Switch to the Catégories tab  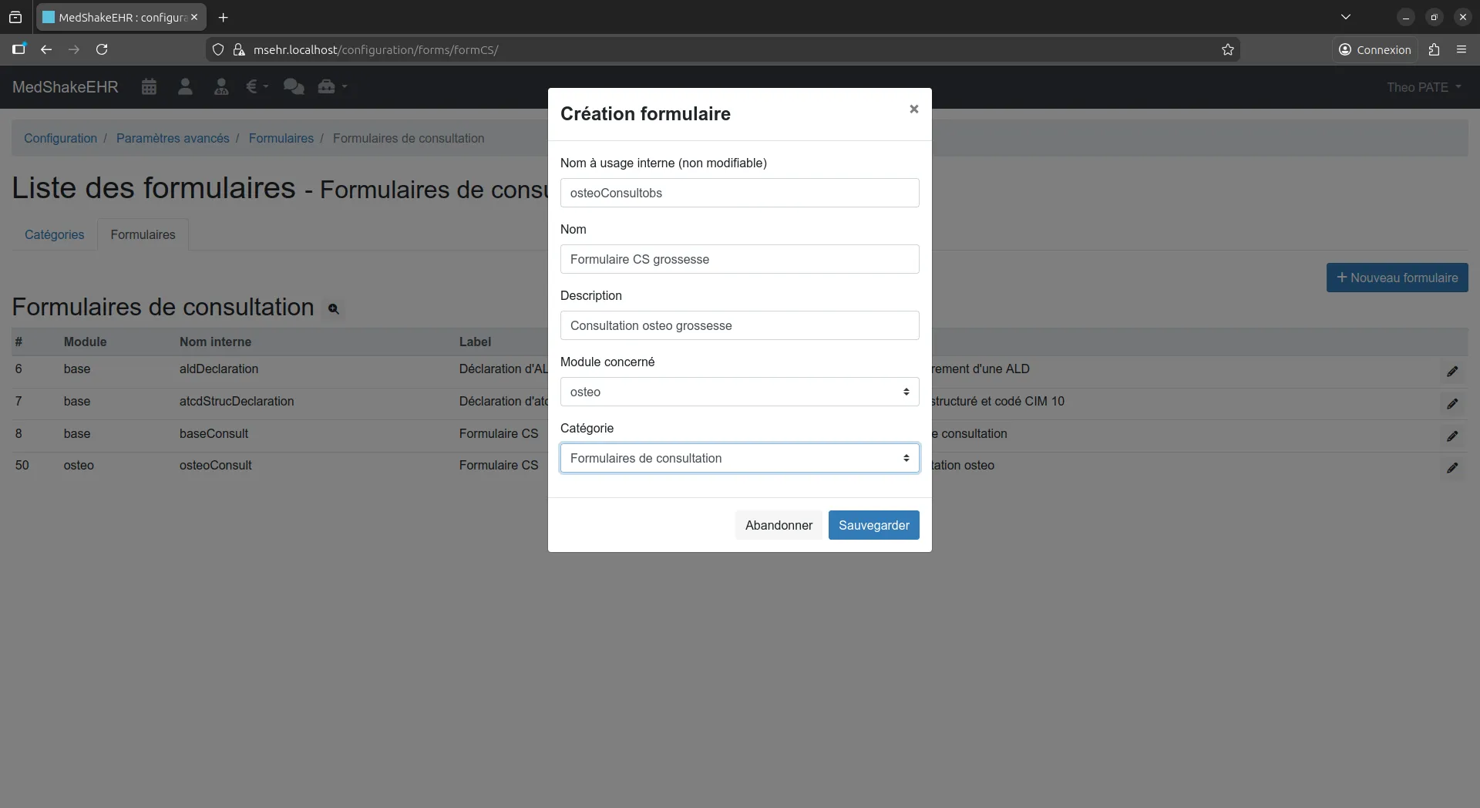click(x=54, y=235)
